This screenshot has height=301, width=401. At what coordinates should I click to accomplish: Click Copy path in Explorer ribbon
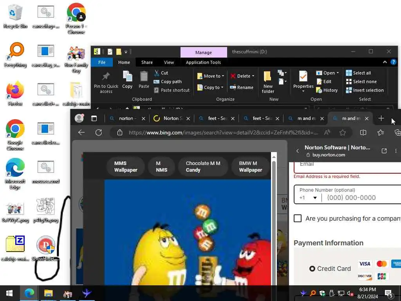click(x=168, y=82)
